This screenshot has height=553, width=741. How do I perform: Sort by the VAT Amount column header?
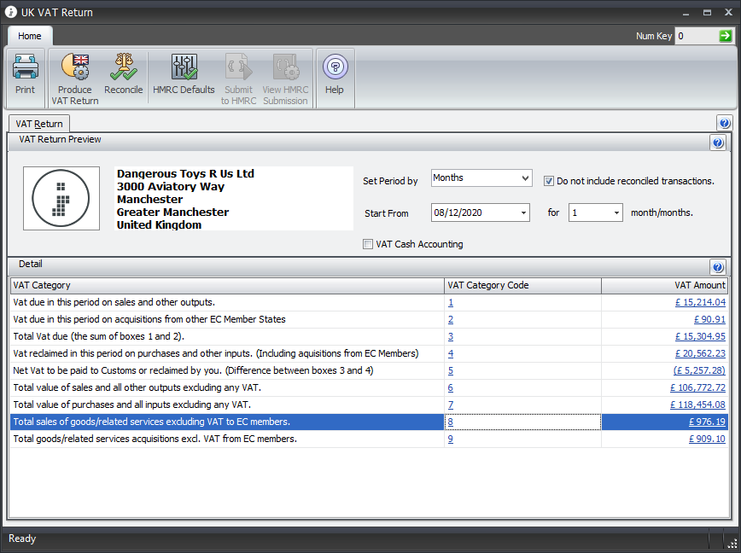[665, 285]
